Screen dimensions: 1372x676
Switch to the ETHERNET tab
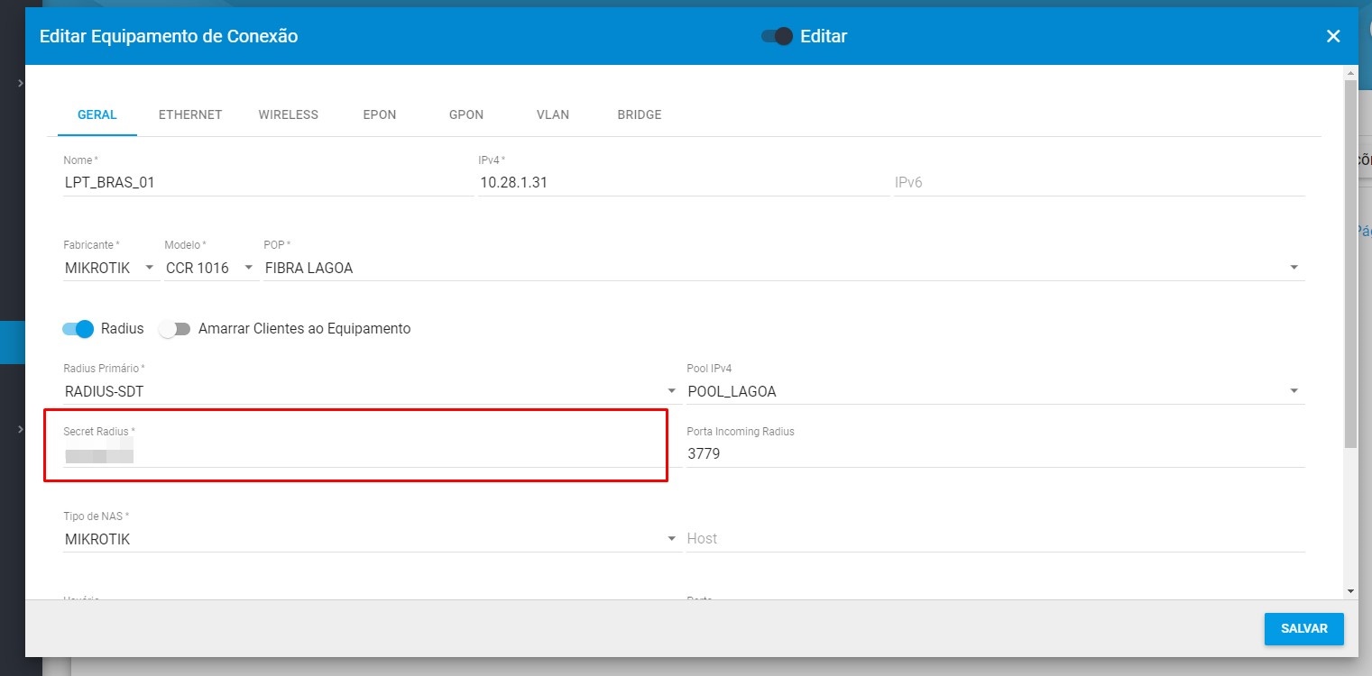click(x=190, y=115)
